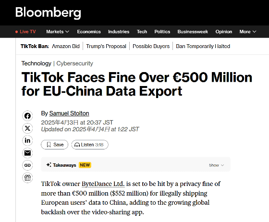Open the More dropdown menu
269x222 pixels.
tap(248, 32)
